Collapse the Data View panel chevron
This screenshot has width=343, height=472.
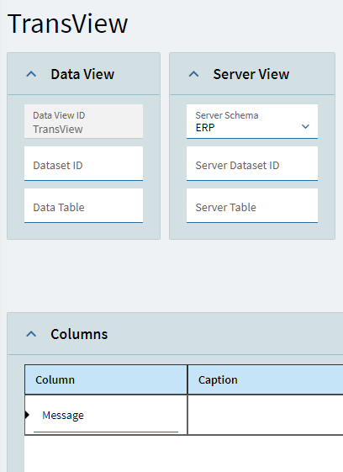click(31, 74)
